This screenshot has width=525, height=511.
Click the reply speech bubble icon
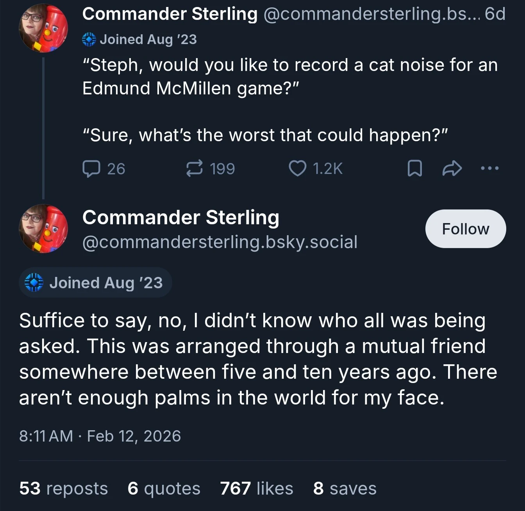coord(91,169)
